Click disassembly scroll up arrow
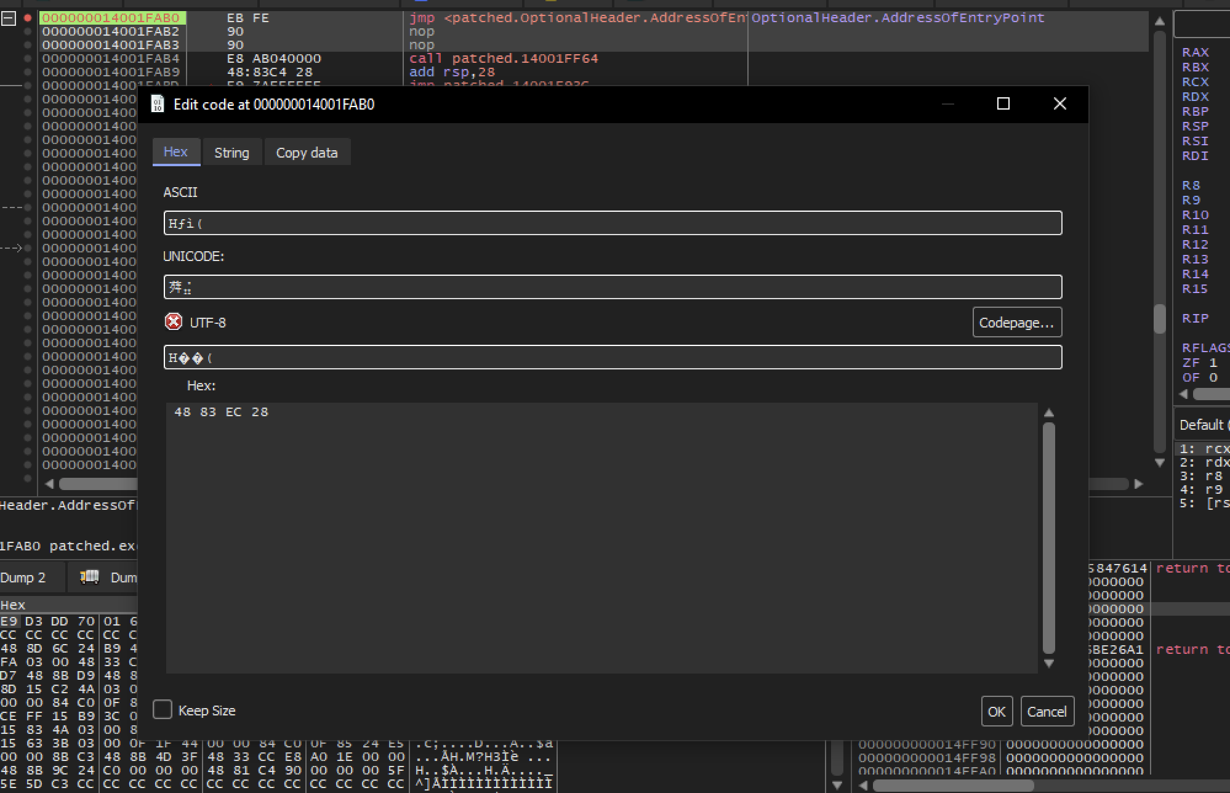1230x793 pixels. click(1160, 22)
